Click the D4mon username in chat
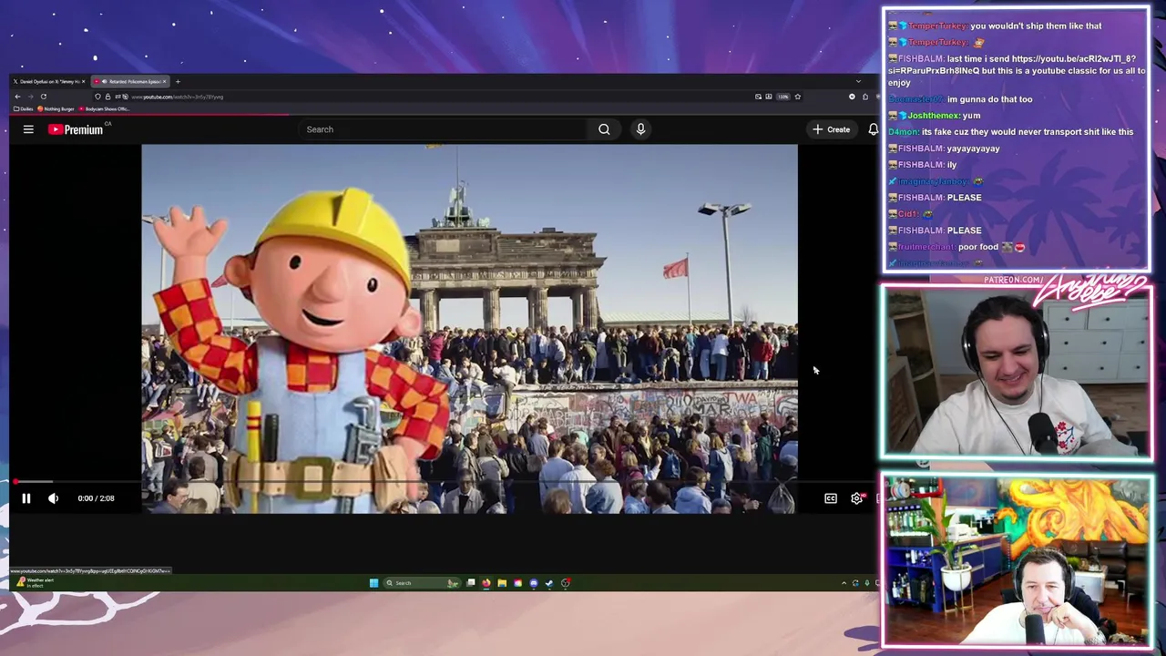The width and height of the screenshot is (1166, 656). coord(902,132)
